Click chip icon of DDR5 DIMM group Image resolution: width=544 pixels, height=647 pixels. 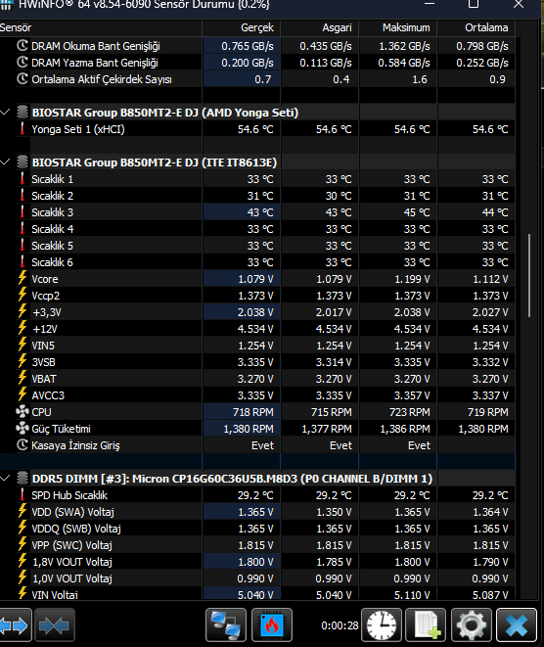[x=23, y=479]
